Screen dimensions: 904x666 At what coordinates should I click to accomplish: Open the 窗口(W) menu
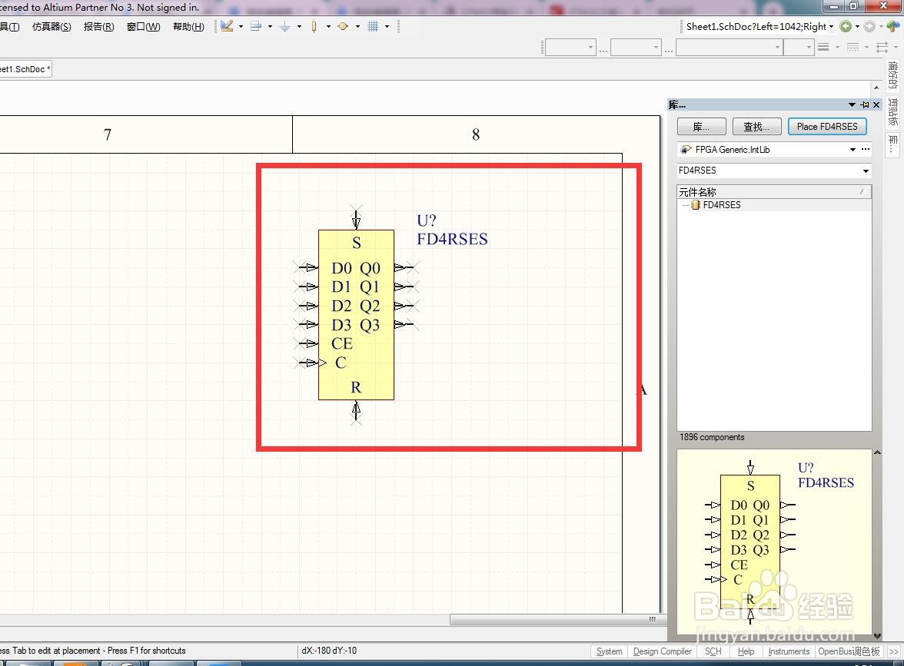[x=144, y=26]
